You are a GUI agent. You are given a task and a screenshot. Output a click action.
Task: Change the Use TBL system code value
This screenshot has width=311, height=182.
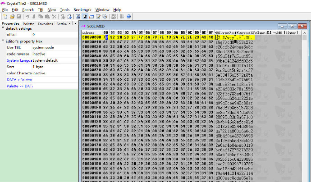tap(55, 47)
